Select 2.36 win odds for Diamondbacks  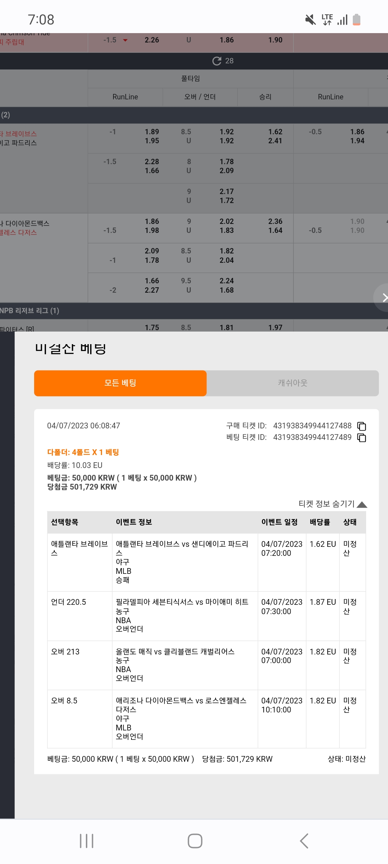point(275,221)
